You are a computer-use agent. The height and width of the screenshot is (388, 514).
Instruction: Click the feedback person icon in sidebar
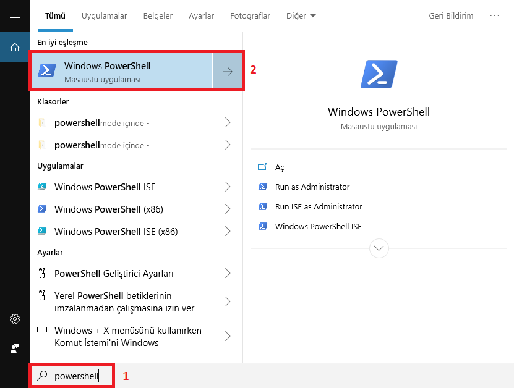click(x=15, y=348)
